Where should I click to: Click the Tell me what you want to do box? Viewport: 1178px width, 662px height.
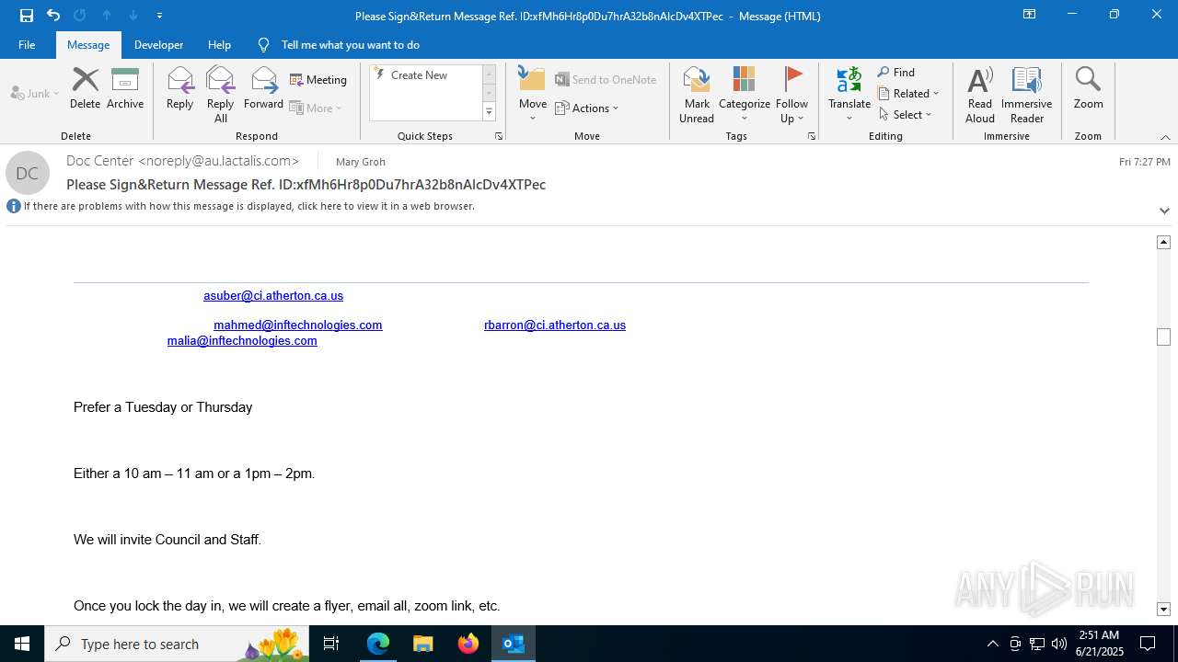point(351,44)
